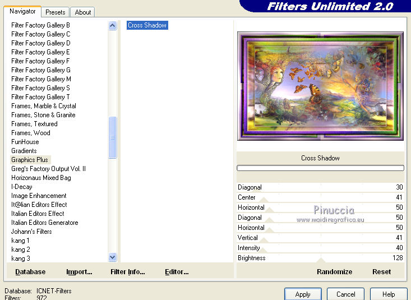Select the Cross Shadow filter
This screenshot has height=300, width=411.
(x=147, y=25)
